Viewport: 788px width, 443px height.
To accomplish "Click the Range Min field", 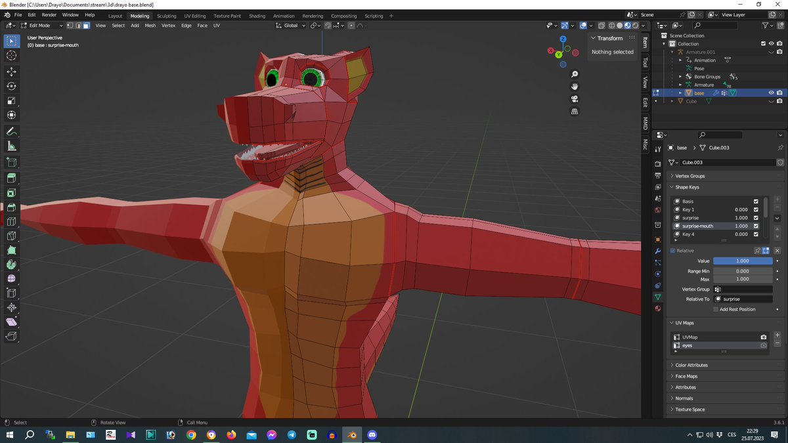I will tap(743, 271).
